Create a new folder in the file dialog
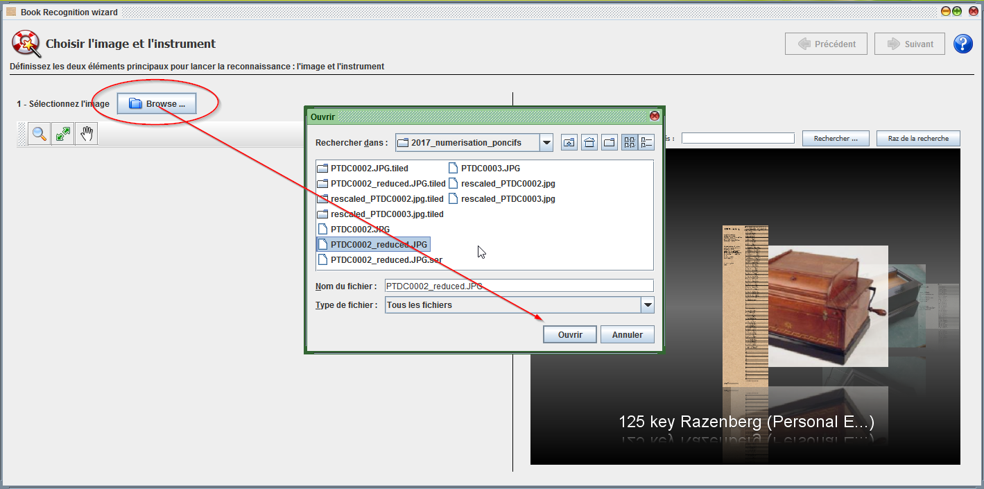Image resolution: width=984 pixels, height=489 pixels. coord(610,143)
